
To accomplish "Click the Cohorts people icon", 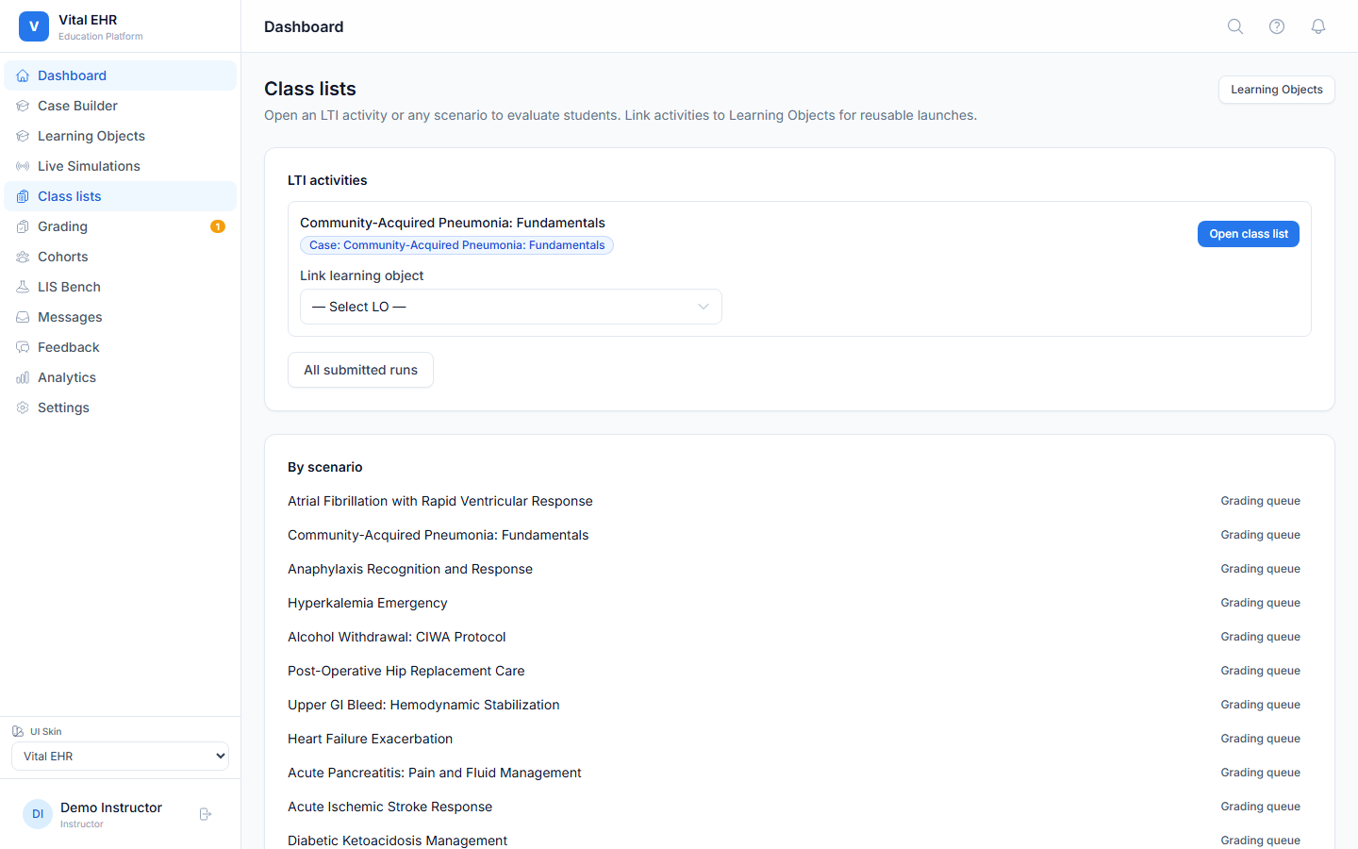I will pos(23,257).
